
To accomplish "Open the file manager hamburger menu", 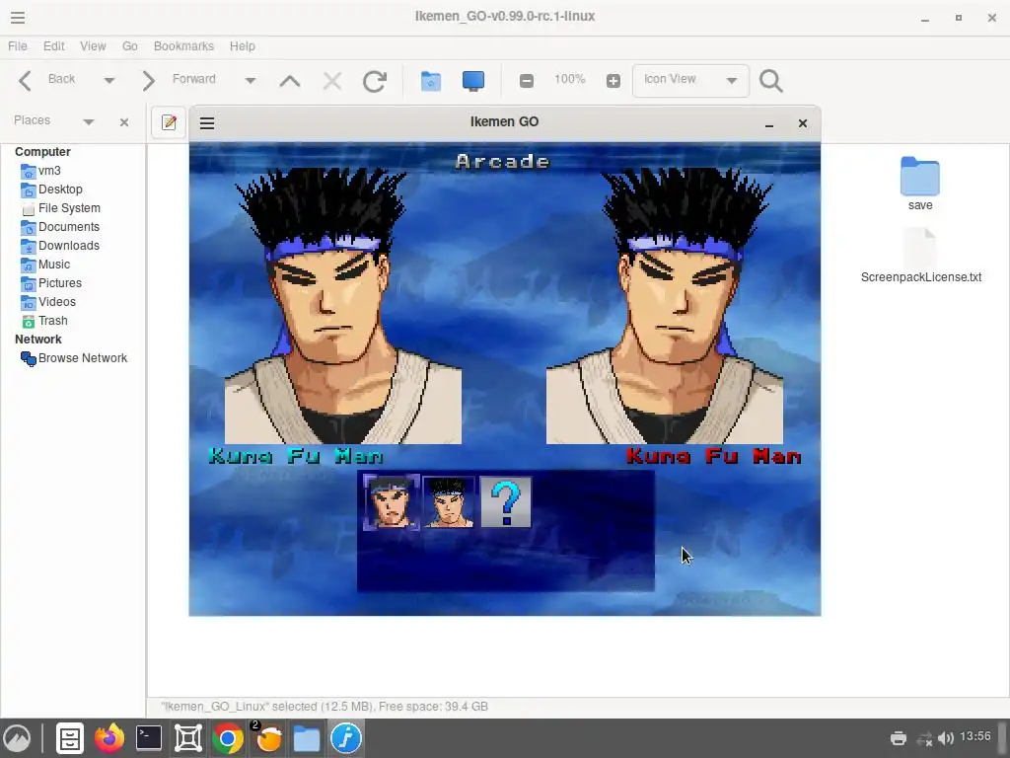I will pos(18,18).
